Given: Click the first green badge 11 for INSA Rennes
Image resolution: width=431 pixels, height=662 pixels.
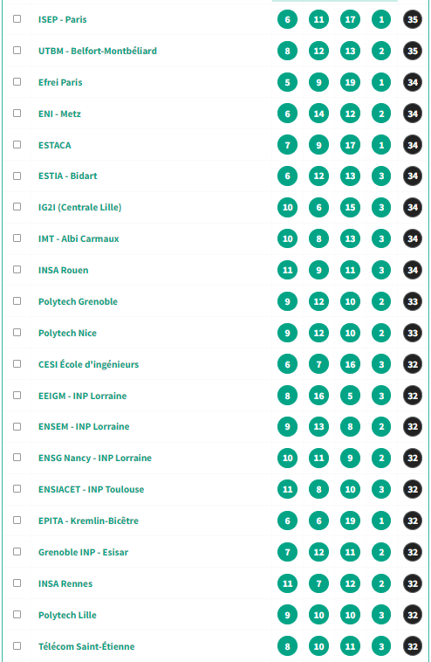Looking at the screenshot, I should [288, 583].
